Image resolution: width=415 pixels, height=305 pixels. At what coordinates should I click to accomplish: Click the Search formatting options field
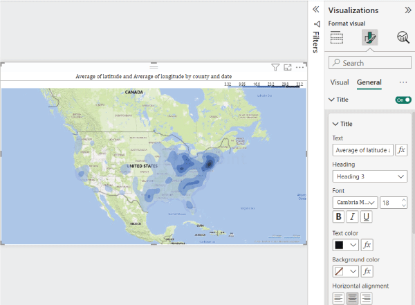click(370, 63)
